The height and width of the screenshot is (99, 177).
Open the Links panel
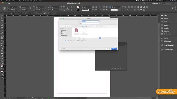coord(165,21)
